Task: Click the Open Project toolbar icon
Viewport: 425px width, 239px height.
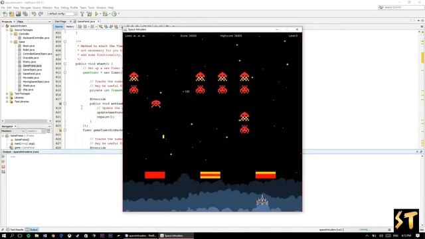Action: (x=19, y=14)
